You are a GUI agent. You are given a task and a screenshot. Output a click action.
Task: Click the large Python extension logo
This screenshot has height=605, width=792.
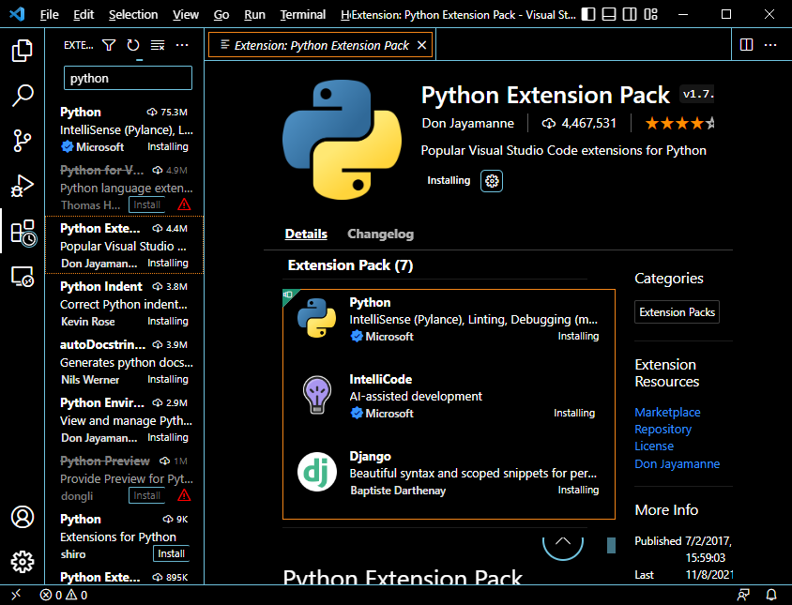click(x=342, y=140)
